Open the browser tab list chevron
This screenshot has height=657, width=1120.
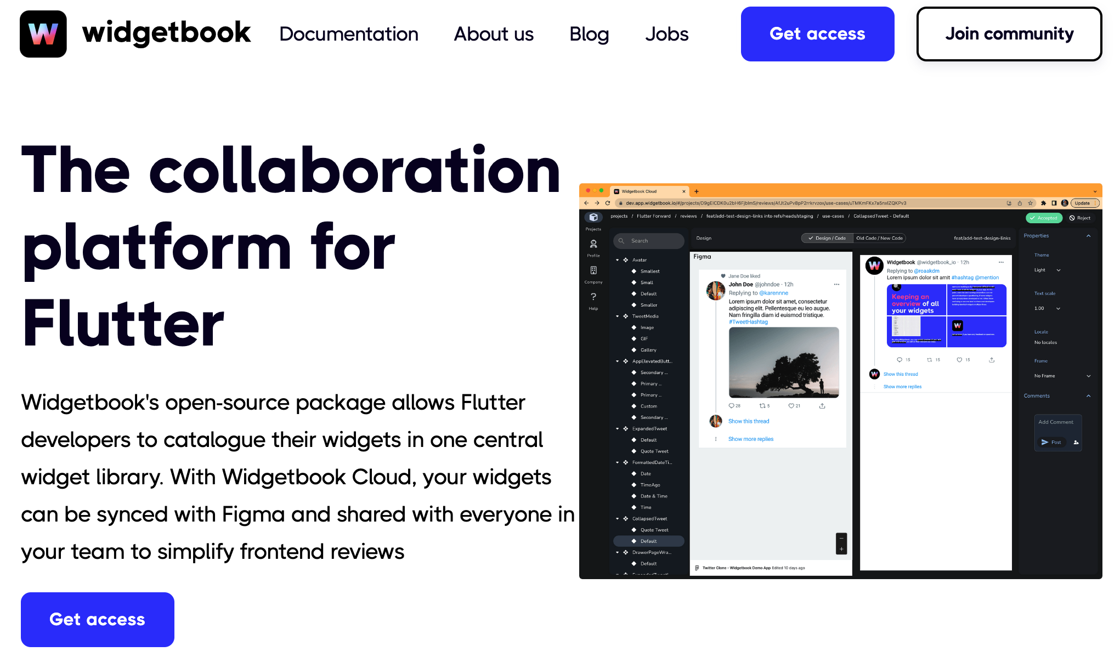(x=1095, y=191)
